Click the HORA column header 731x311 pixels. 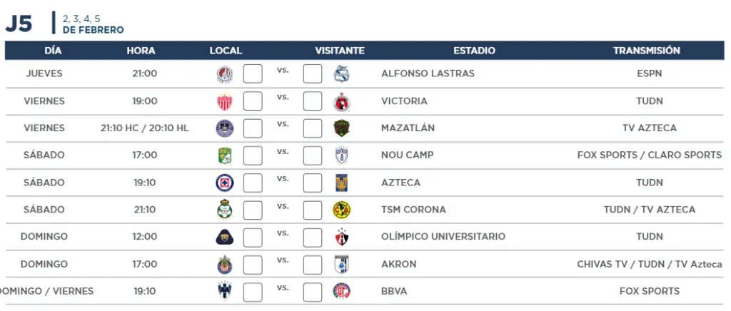click(141, 51)
